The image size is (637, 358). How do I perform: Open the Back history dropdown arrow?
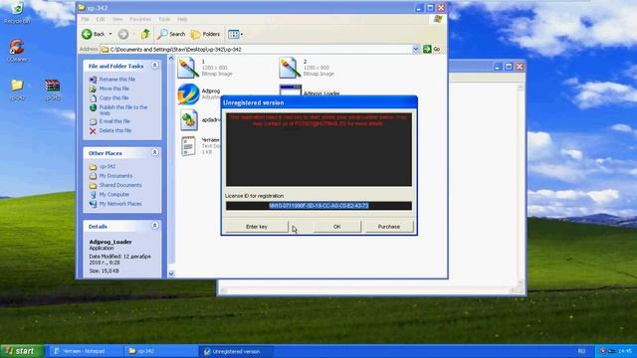click(110, 34)
